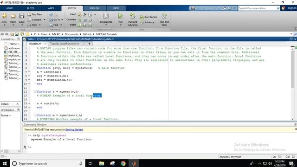Click Sign In button
The image size is (297, 167).
coord(292,8)
